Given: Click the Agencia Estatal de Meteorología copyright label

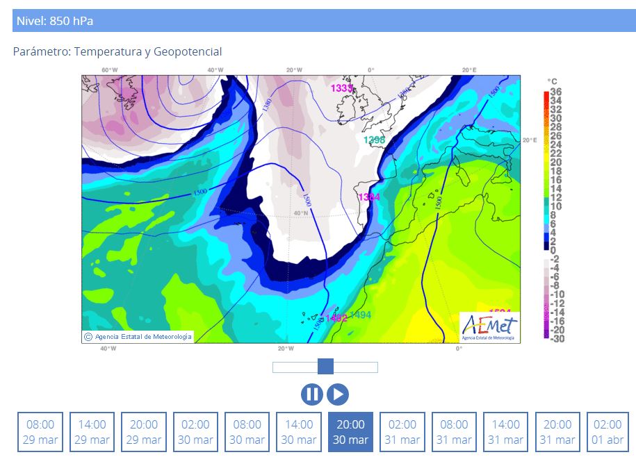Looking at the screenshot, I should (x=138, y=337).
